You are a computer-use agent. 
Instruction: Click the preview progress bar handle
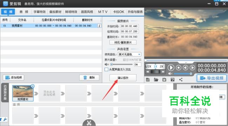pyautogui.click(x=146, y=60)
